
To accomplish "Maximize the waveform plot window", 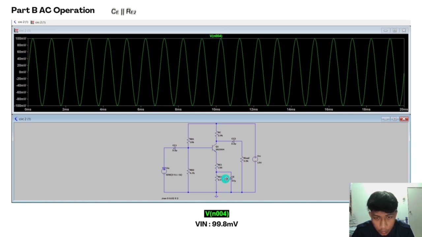I will pos(395,30).
